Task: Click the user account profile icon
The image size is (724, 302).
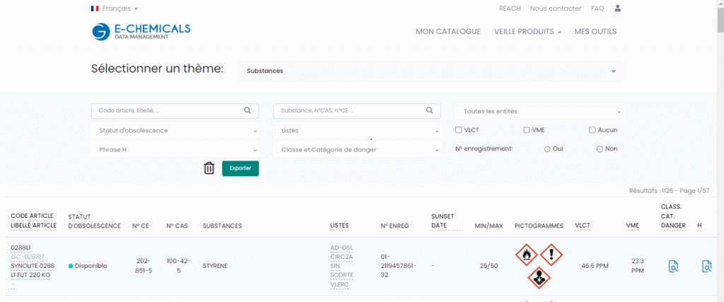Action: (x=617, y=8)
